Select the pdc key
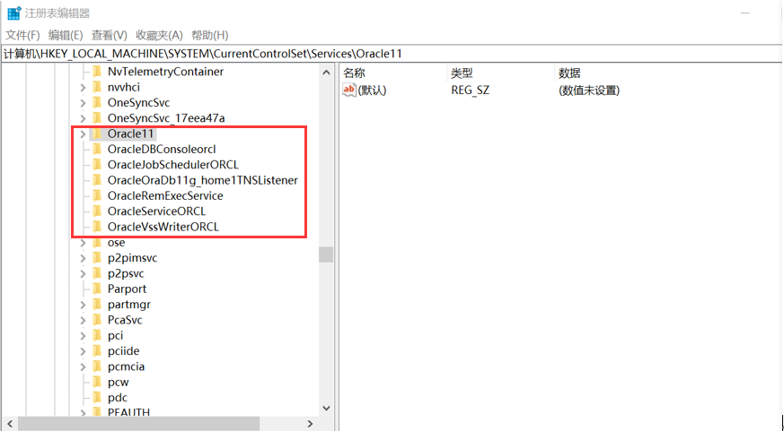This screenshot has height=431, width=784. point(118,398)
